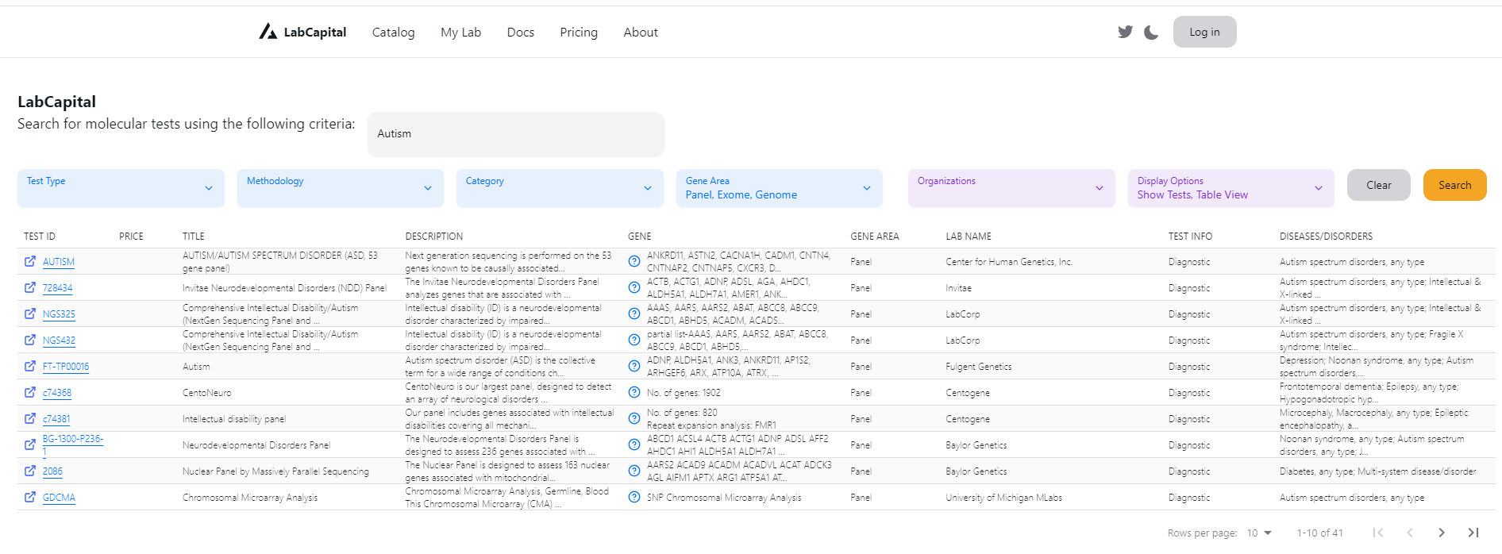Toggle dark mode moon icon

click(1151, 32)
